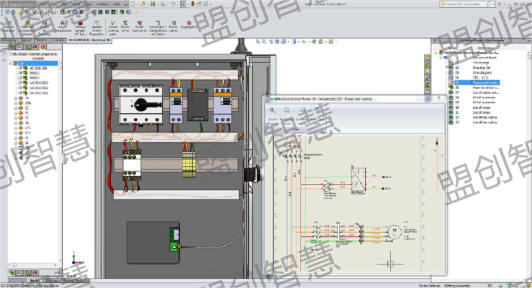This screenshot has height=288, width=532.
Task: Expand the Q1 node in the tree
Action: (15, 123)
